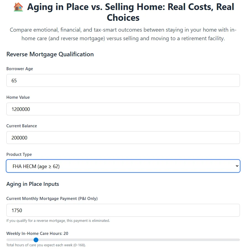Click into the Home Value field
The image size is (246, 251).
123,109
